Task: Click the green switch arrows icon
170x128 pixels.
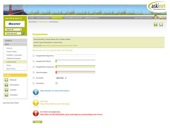Action: (x=161, y=18)
